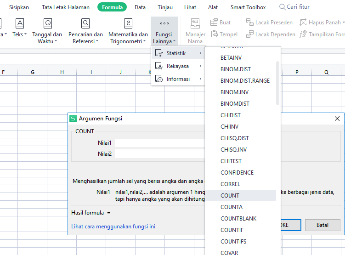
Task: Open the Tata Letak Halaman tab
Action: [x=66, y=7]
